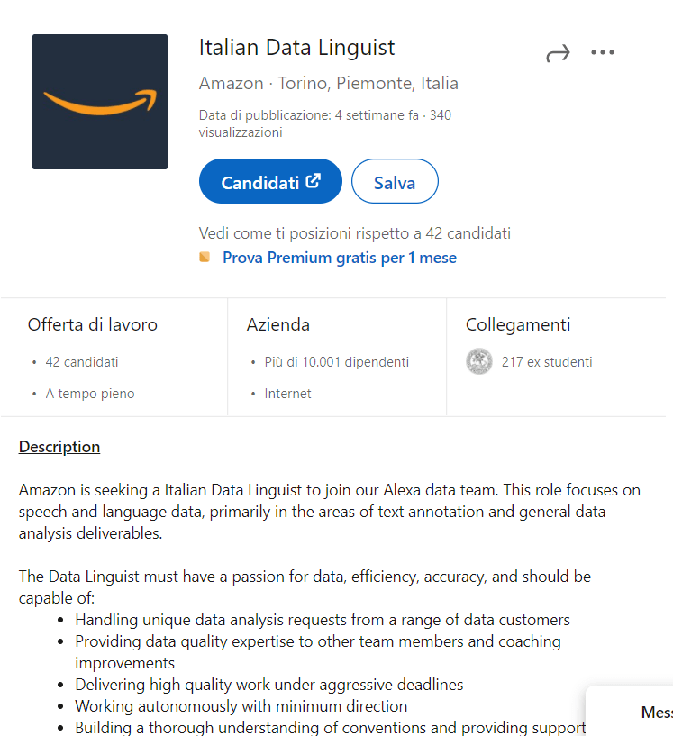
Task: Select the university crest icon under Collegamenti
Action: tap(479, 361)
